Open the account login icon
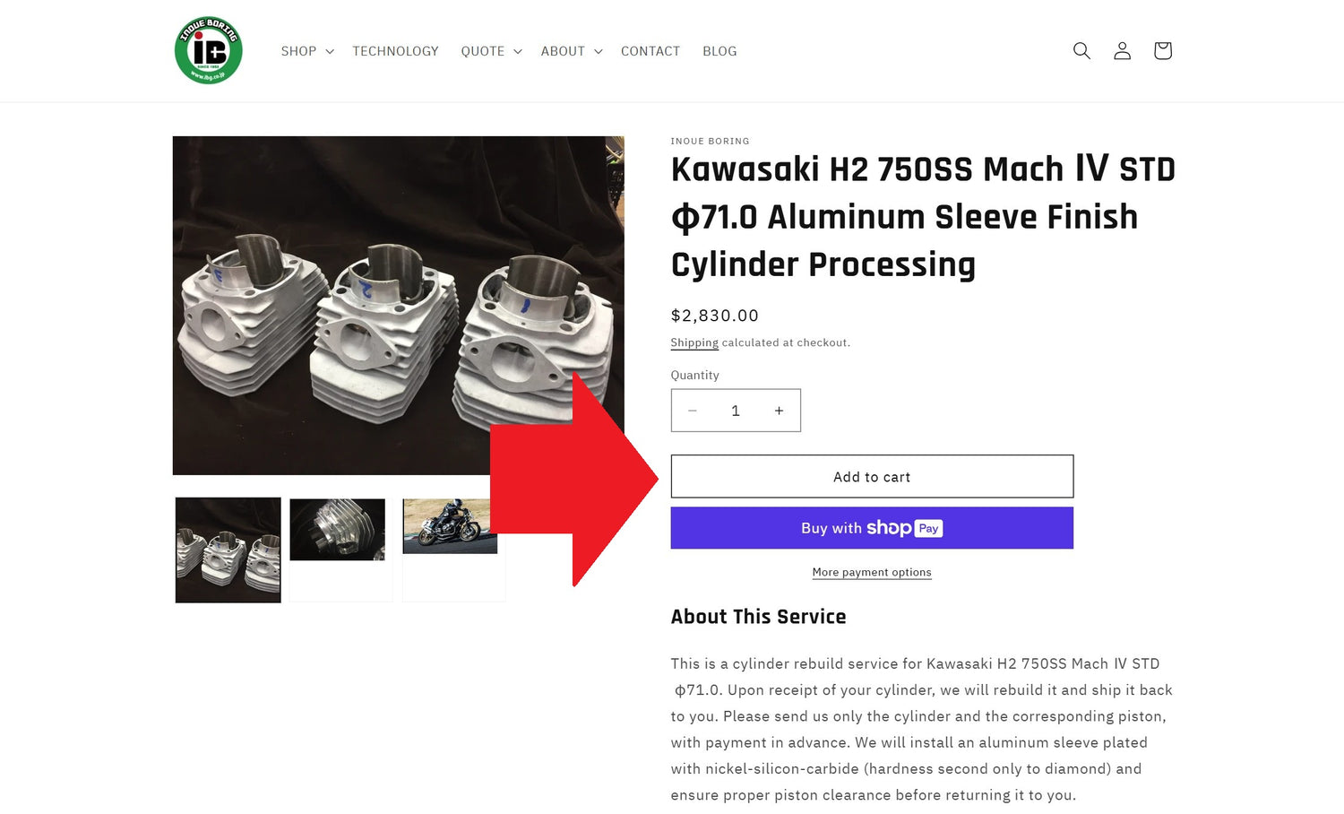 (x=1122, y=51)
